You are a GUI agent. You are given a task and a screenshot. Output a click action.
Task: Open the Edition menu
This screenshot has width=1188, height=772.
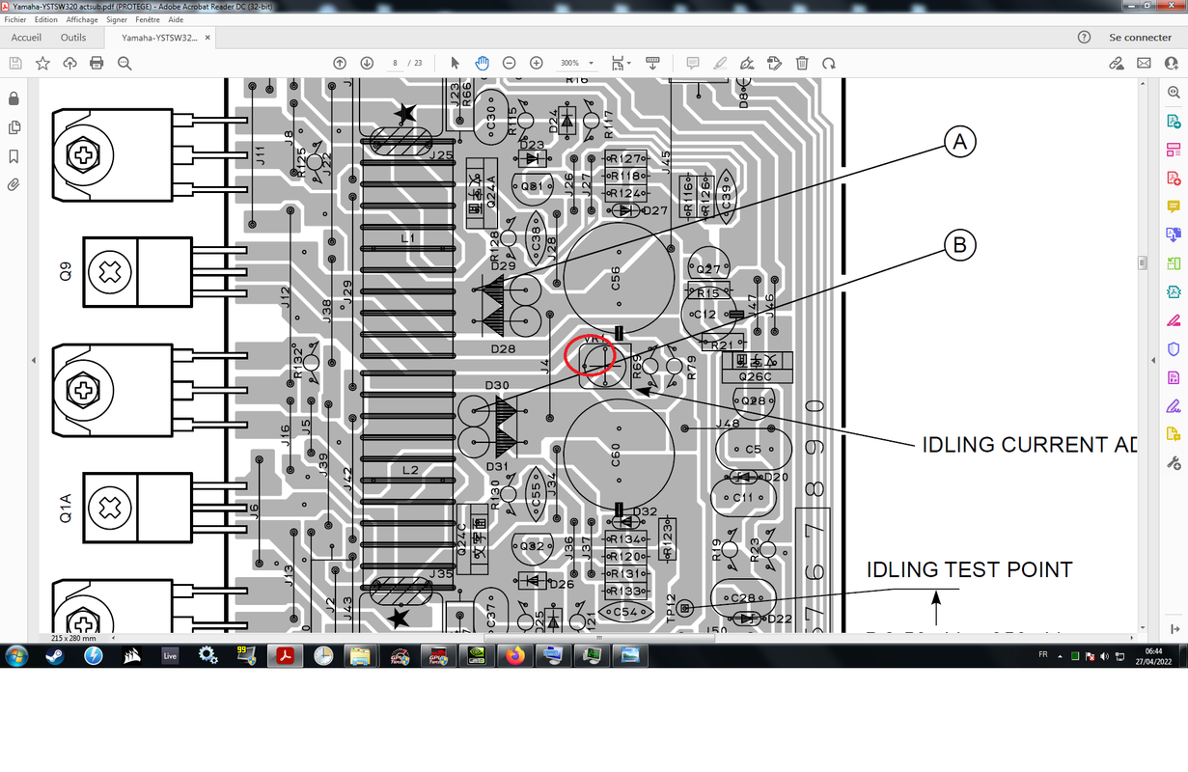coord(45,19)
